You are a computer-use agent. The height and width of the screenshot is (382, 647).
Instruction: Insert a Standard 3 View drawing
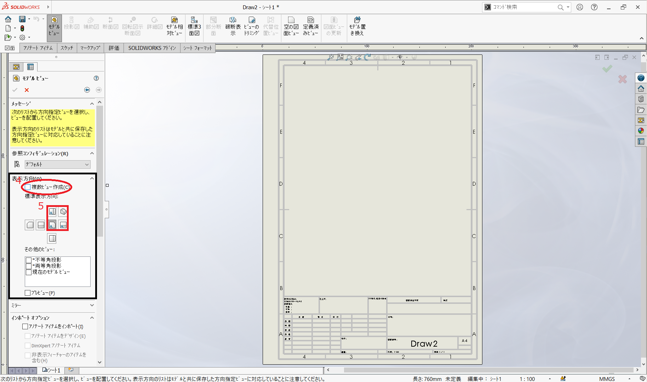194,26
